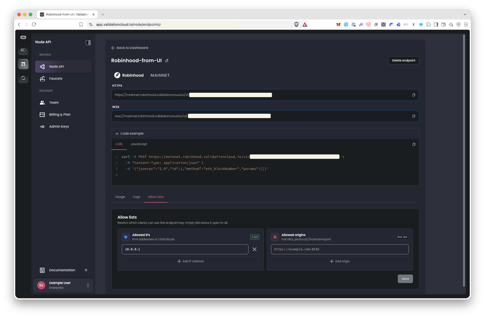Open the Faucets page

(63, 79)
